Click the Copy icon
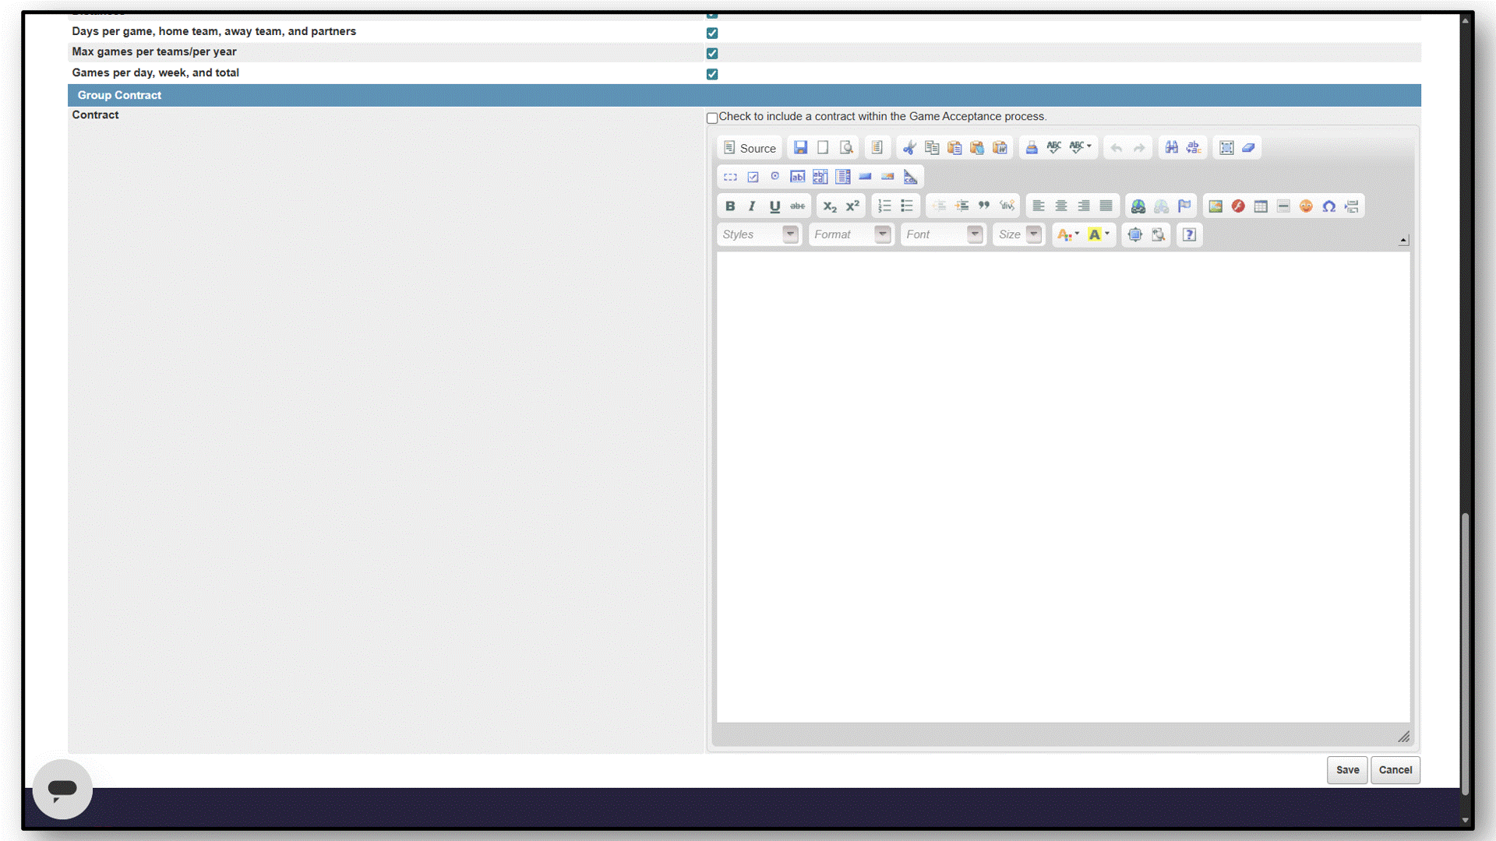 [932, 148]
